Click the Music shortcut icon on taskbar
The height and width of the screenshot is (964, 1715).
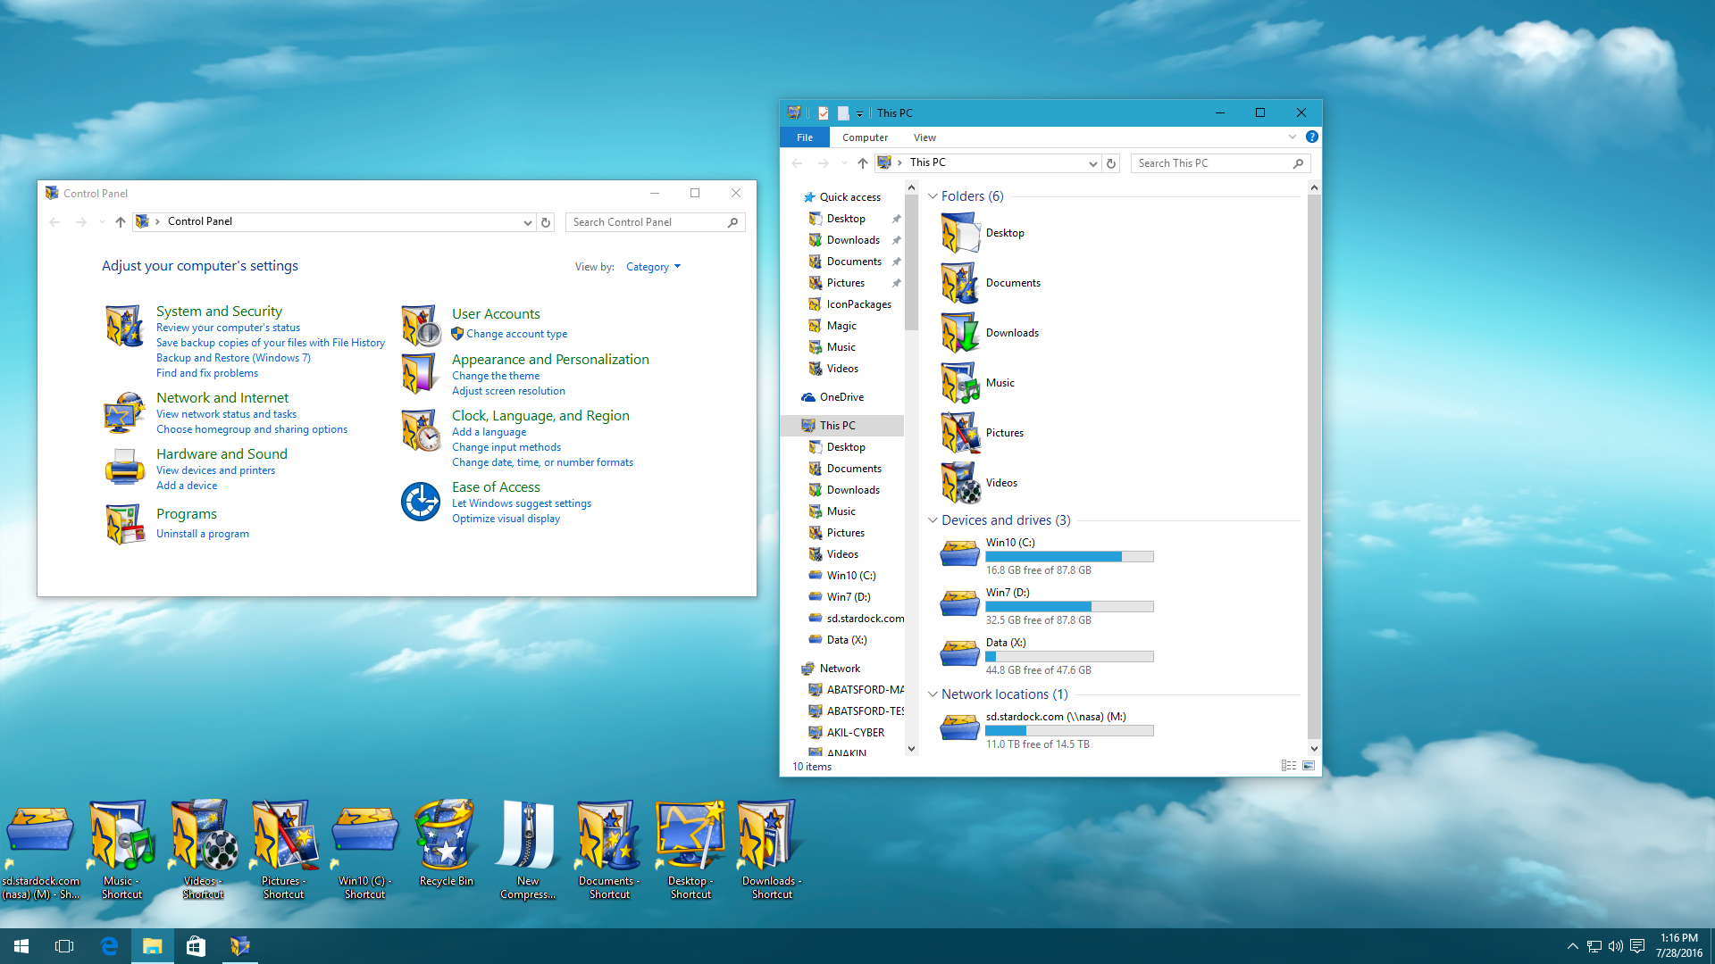(x=121, y=847)
